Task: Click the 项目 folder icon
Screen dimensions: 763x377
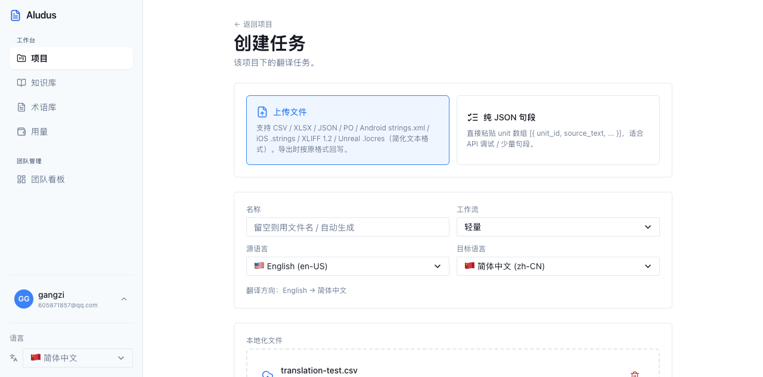Action: 21,58
